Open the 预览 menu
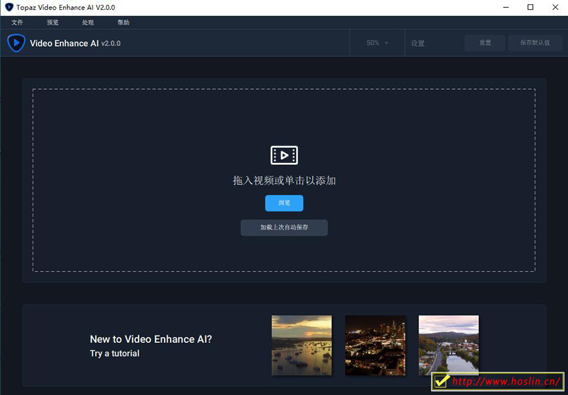568x395 pixels. (53, 22)
